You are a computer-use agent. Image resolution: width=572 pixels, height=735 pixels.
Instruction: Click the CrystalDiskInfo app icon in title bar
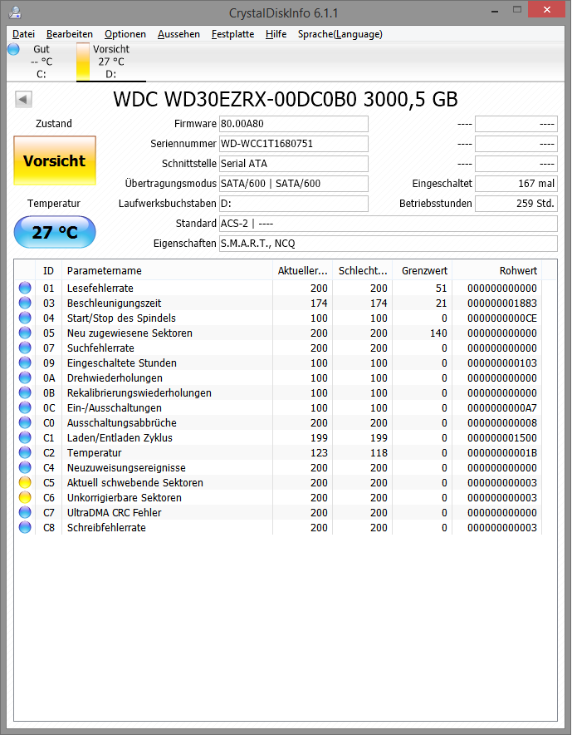coord(14,12)
